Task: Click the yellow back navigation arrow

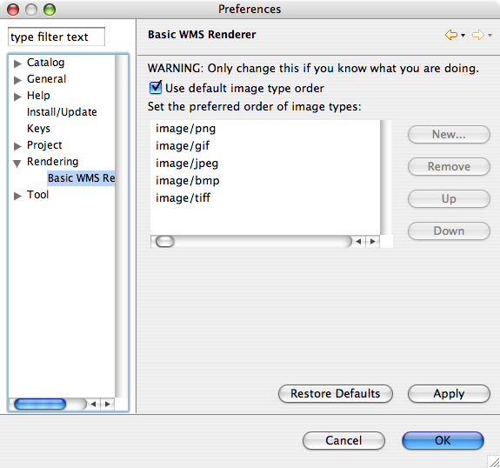Action: [451, 35]
